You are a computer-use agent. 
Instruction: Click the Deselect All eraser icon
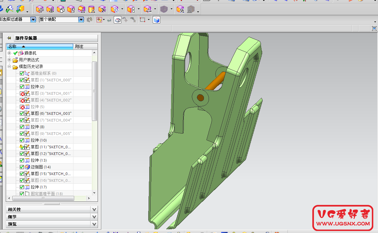118,20
